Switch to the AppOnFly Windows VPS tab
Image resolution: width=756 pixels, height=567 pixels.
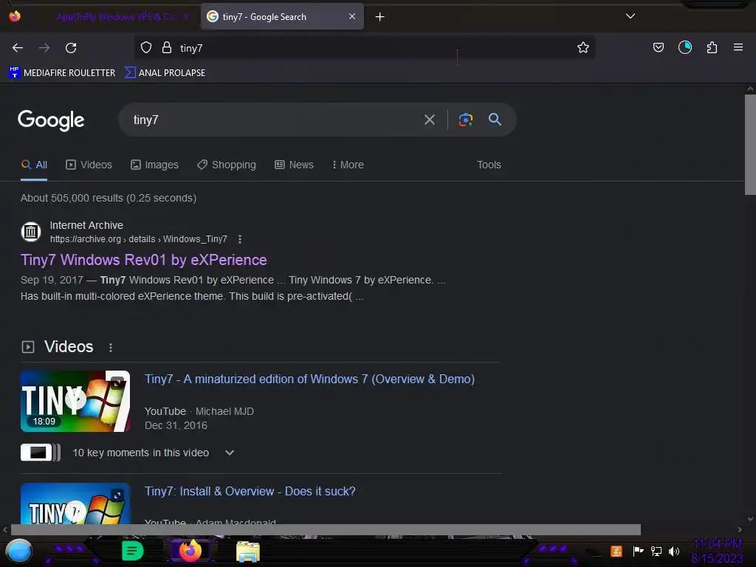[x=116, y=17]
